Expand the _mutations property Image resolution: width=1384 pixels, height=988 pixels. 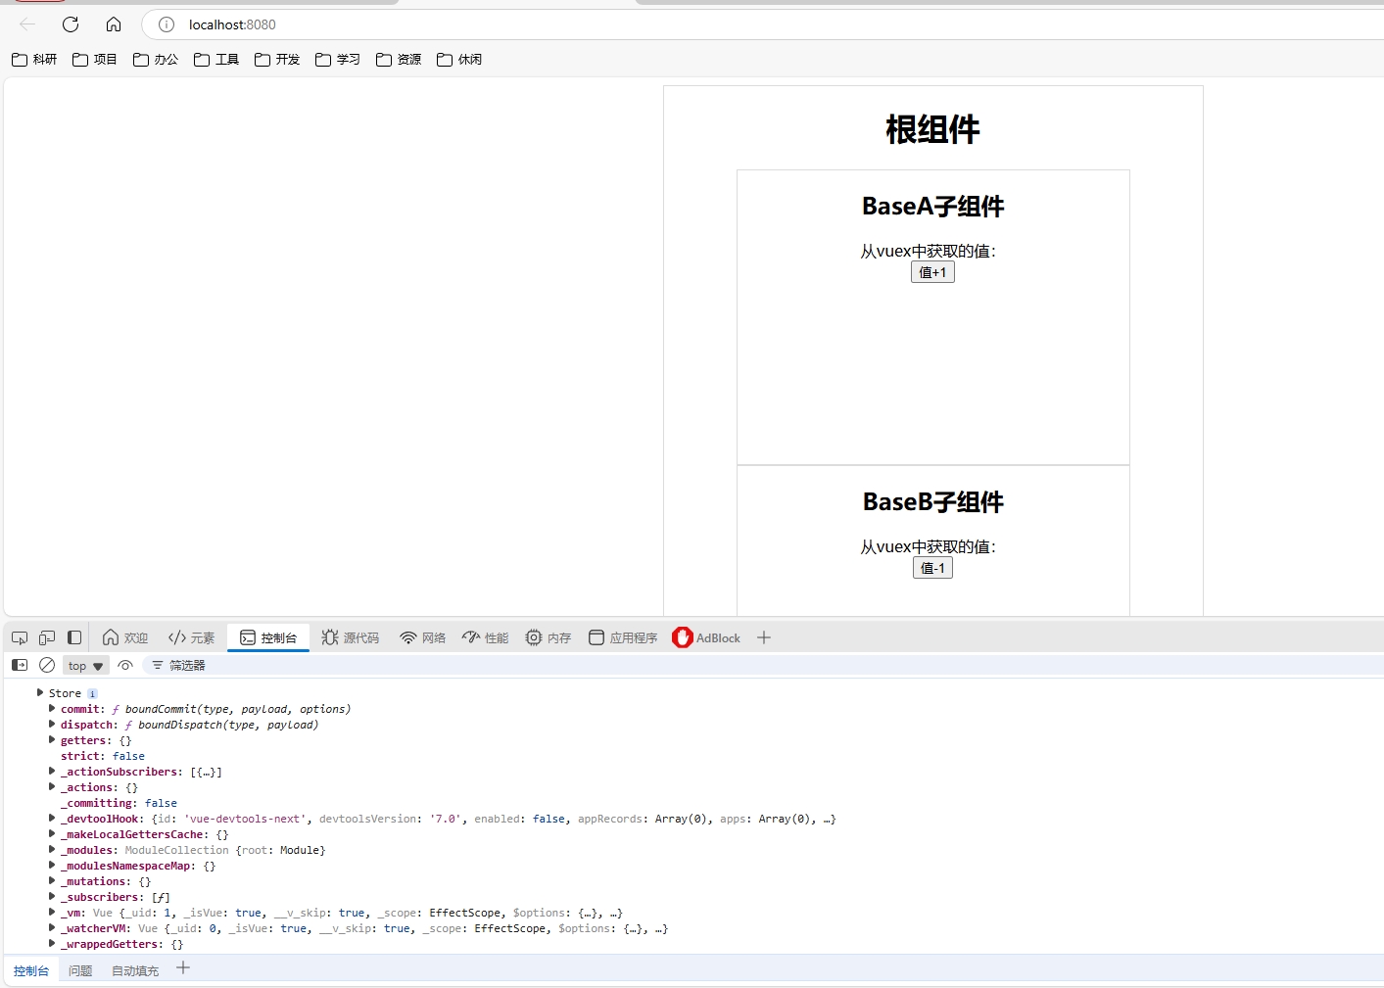pyautogui.click(x=52, y=880)
